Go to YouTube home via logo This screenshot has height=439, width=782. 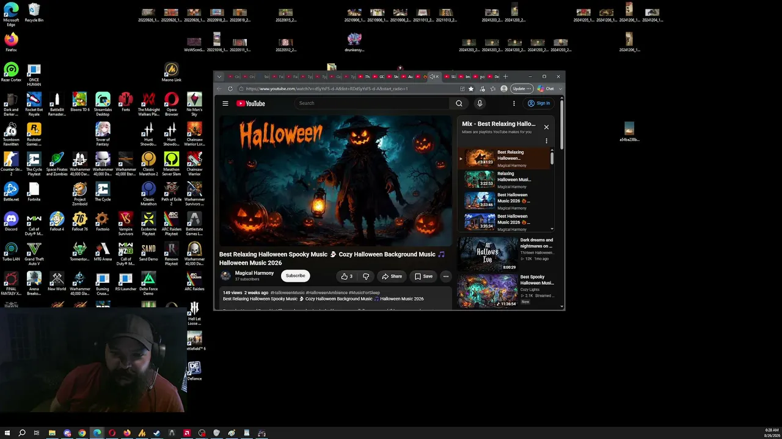(251, 104)
